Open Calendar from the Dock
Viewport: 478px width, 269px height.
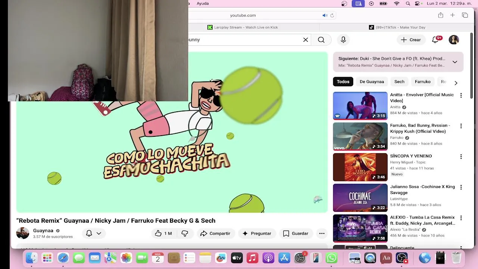click(158, 258)
